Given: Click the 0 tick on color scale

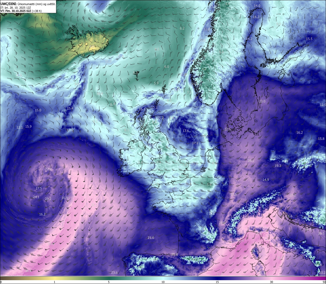Looking at the screenshot, I should click(x=1, y=282).
